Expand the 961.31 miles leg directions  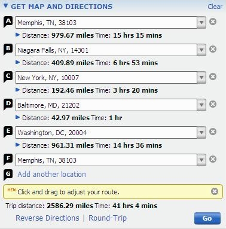coord(17,145)
